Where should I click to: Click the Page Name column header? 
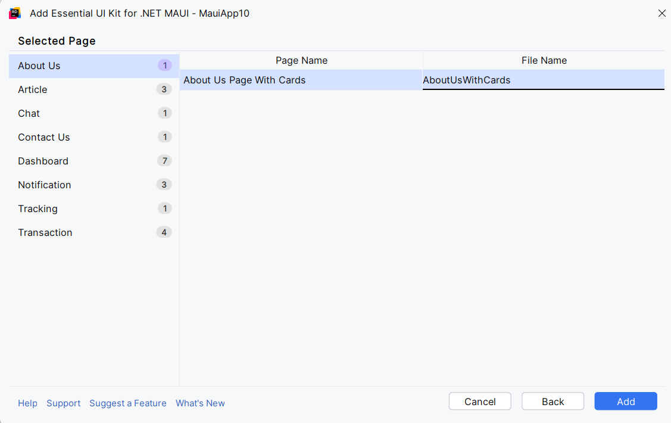coord(301,60)
